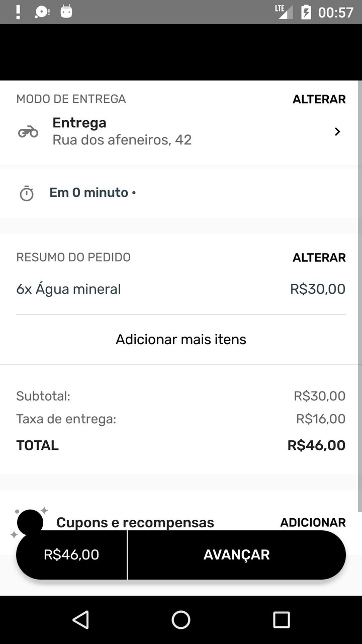
Task: Tap the stopwatch delivery time icon
Action: pyautogui.click(x=27, y=193)
